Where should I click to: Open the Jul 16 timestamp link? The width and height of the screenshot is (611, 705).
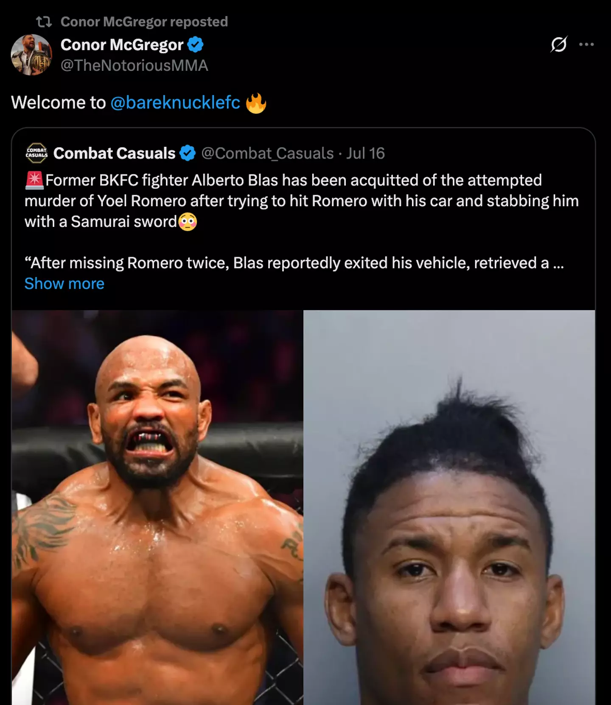coord(365,153)
